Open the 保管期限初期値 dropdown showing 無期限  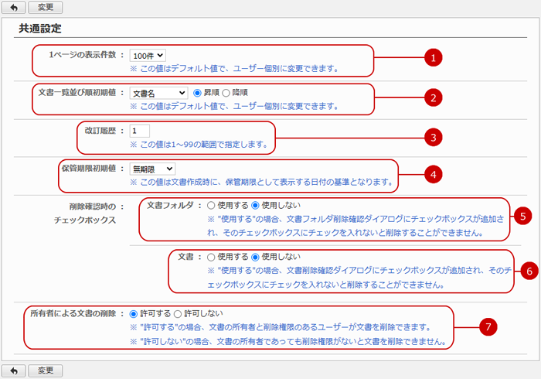click(152, 169)
